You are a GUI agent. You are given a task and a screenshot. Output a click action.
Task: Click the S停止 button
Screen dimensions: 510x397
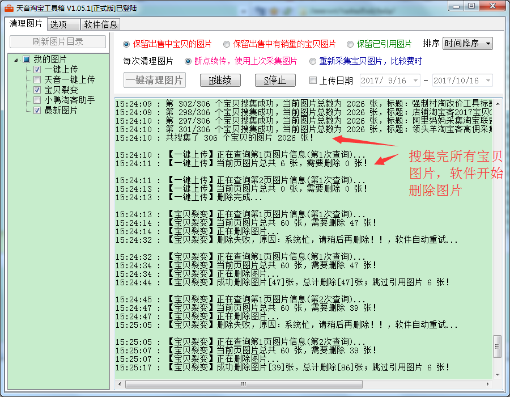[275, 81]
